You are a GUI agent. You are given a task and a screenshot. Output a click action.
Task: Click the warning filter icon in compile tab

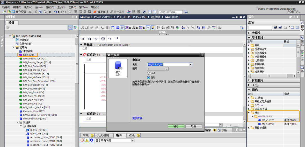pos(87,140)
